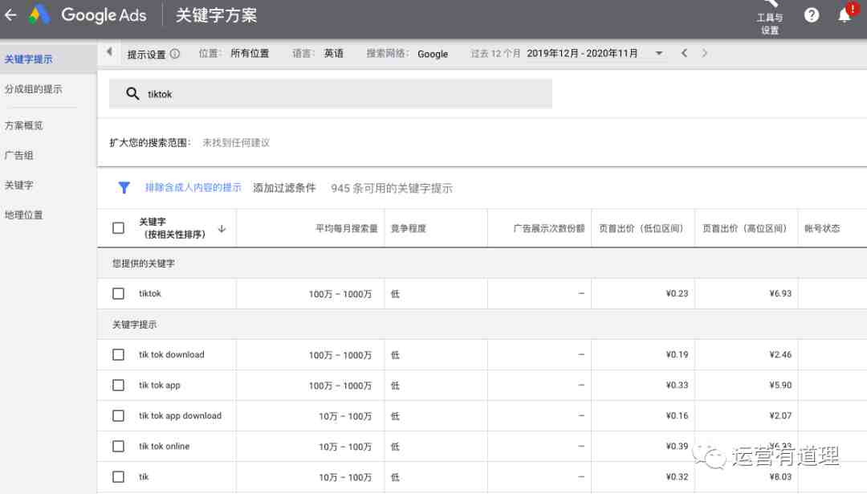867x494 pixels.
Task: Click keyword text tik tok online
Action: pos(164,446)
